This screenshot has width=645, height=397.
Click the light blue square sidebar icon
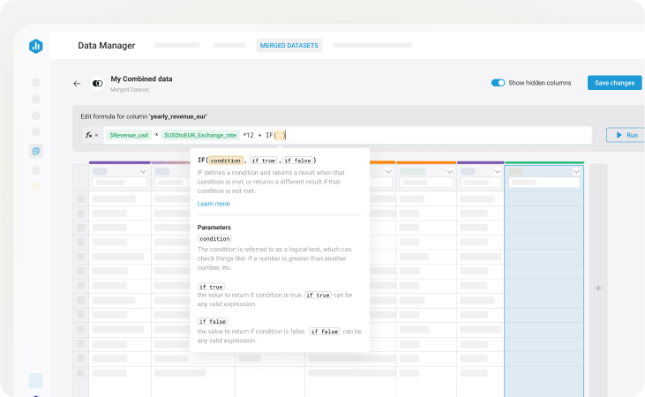35,380
